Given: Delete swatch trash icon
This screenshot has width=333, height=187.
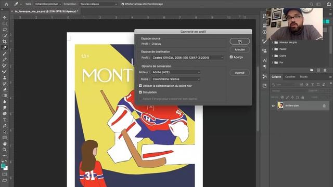Looking at the screenshot, I should (x=325, y=70).
